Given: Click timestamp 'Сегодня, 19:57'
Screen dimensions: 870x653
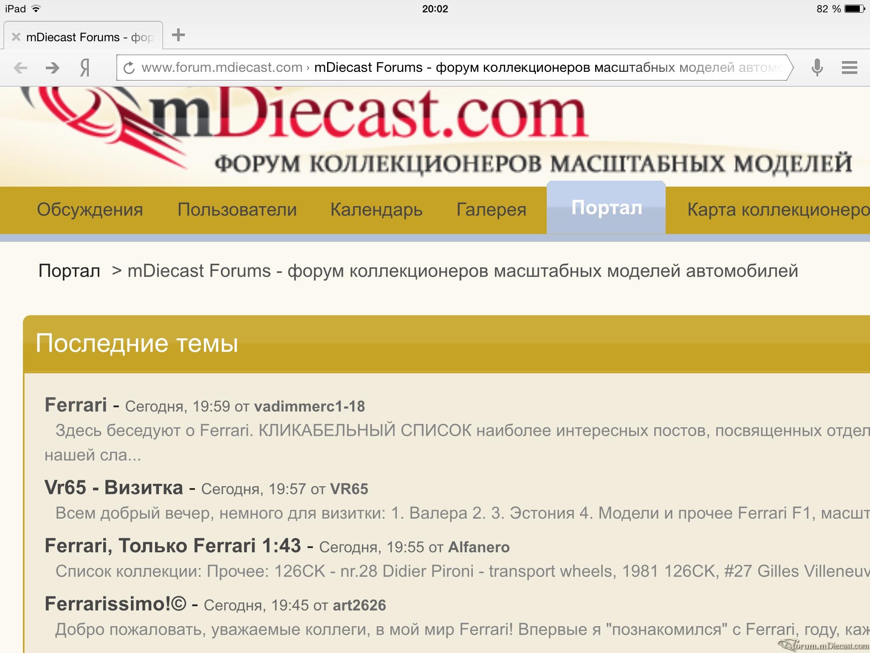Looking at the screenshot, I should (x=254, y=489).
